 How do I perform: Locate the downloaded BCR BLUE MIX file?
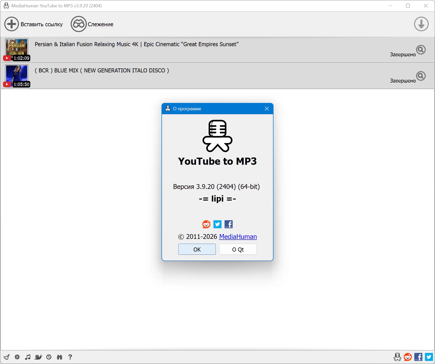tap(421, 76)
